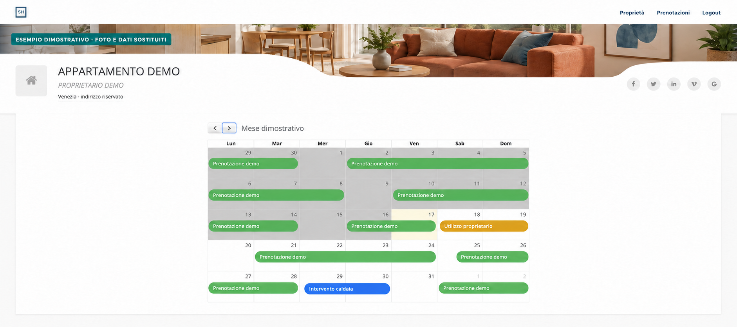Open the booking on days 25 and 26

click(x=492, y=257)
